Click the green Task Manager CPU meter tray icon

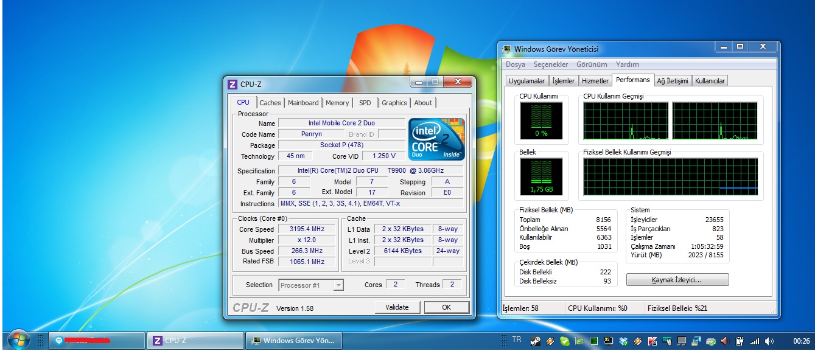[x=594, y=341]
